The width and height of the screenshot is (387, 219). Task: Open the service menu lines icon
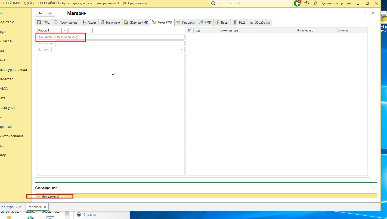click(x=349, y=4)
